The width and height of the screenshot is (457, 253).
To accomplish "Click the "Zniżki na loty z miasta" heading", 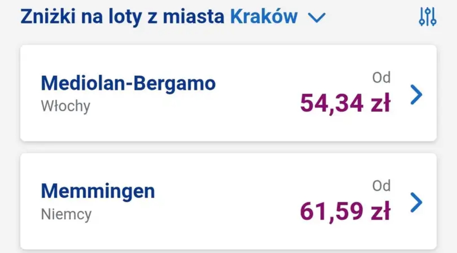I will click(122, 16).
